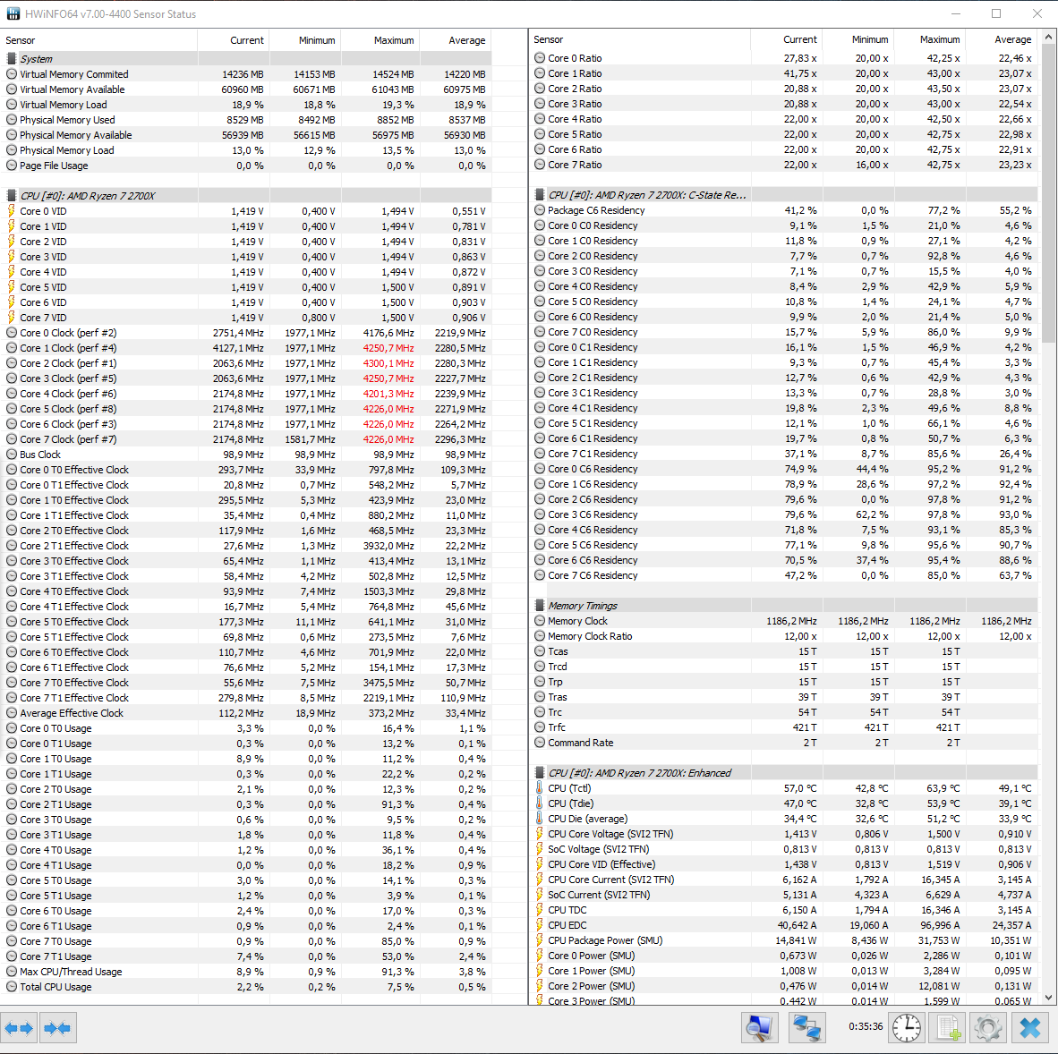Select the SoC Current (SVI2 TFN) row

(783, 894)
